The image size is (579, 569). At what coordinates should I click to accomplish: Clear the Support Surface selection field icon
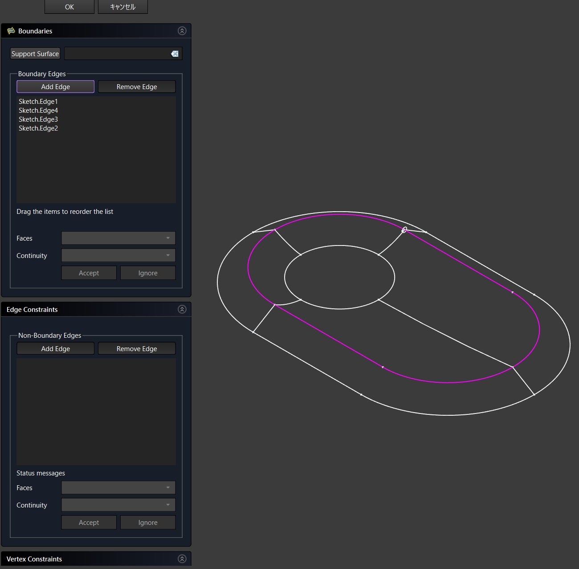click(175, 53)
